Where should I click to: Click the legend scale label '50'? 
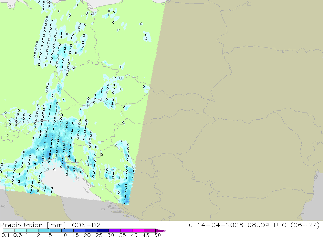point(158,235)
